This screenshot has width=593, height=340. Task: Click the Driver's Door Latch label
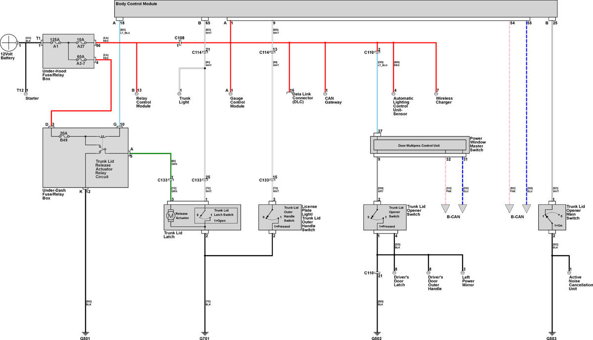(401, 281)
